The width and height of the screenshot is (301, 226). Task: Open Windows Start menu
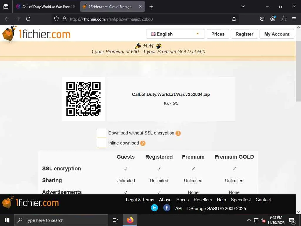(7, 220)
